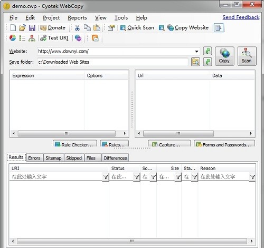Click the orange mail feedback icon

pyautogui.click(x=95, y=38)
